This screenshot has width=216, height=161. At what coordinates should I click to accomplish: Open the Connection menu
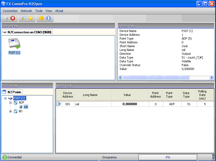[10, 11]
